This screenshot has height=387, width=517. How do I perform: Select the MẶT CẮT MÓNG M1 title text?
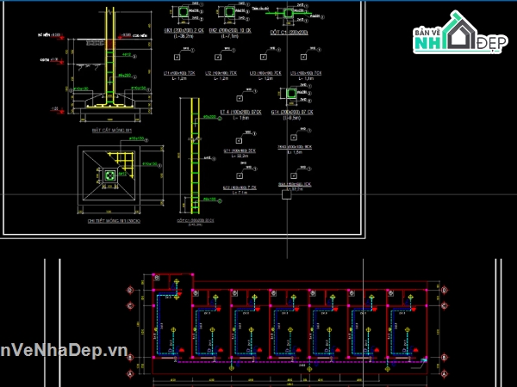tap(109, 131)
